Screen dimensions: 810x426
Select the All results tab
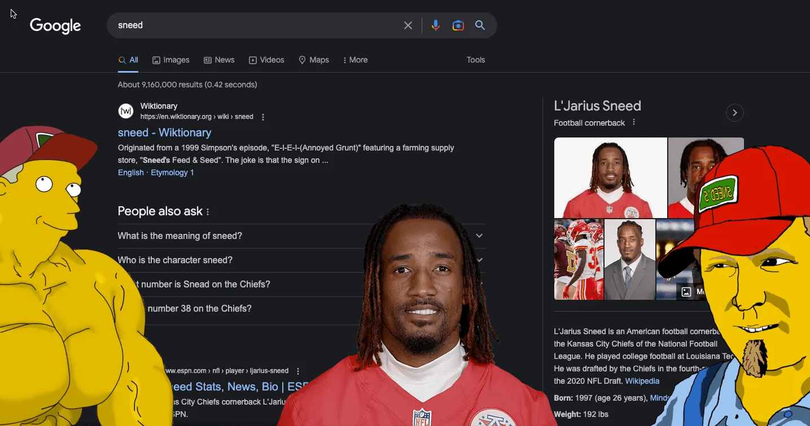(x=128, y=60)
